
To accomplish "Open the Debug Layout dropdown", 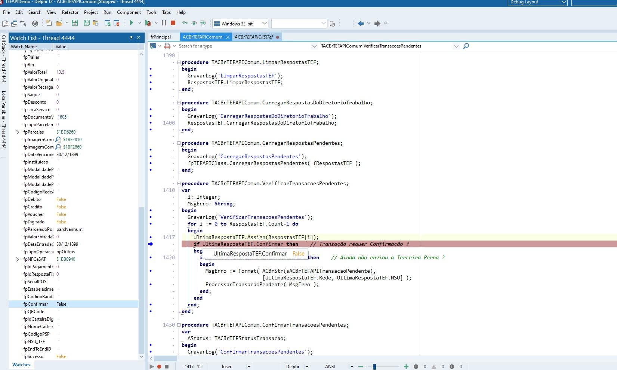I will click(x=538, y=2).
